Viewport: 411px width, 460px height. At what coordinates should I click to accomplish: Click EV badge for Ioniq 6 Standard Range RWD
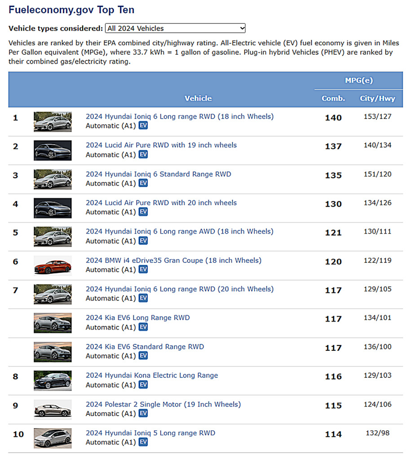pyautogui.click(x=143, y=183)
